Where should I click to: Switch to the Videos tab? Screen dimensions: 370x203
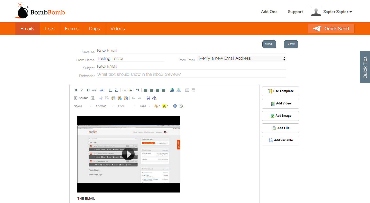pyautogui.click(x=118, y=29)
